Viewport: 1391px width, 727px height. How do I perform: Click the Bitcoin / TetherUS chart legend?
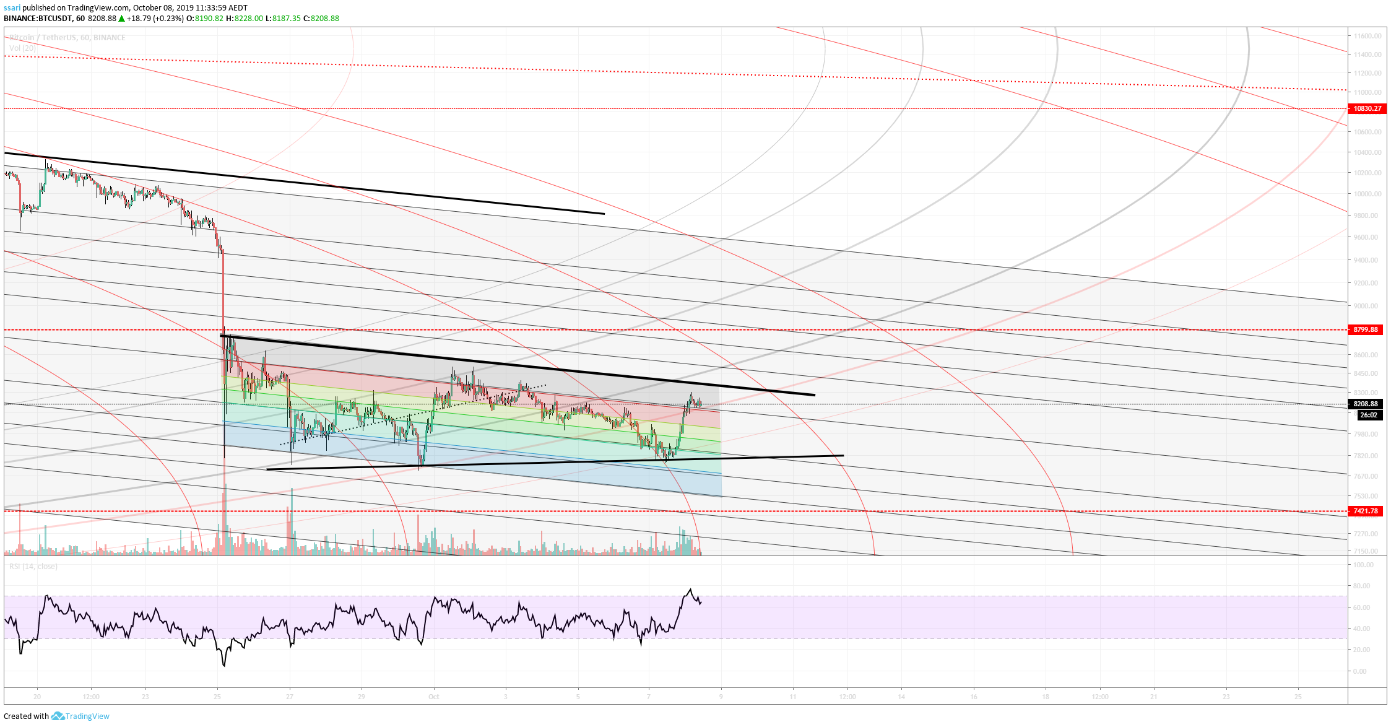(x=67, y=37)
